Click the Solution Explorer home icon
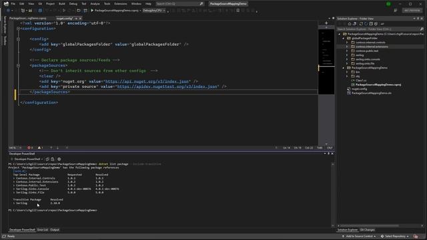The image size is (427, 240). pos(350,24)
